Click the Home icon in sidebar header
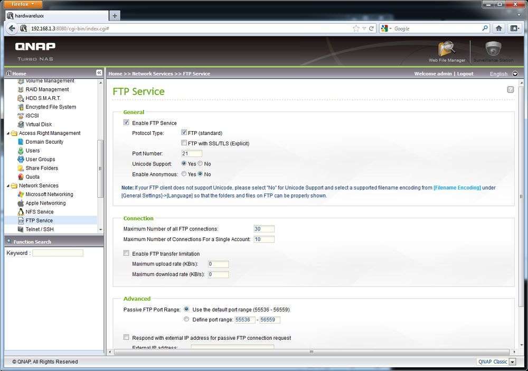Viewport: 528px width, 371px height. tap(9, 73)
